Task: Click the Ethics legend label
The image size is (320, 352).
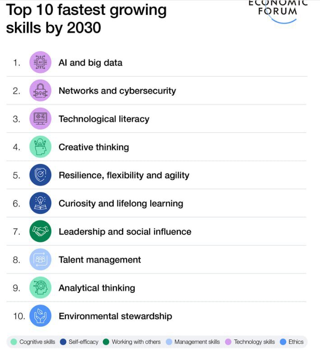Action: pyautogui.click(x=296, y=342)
